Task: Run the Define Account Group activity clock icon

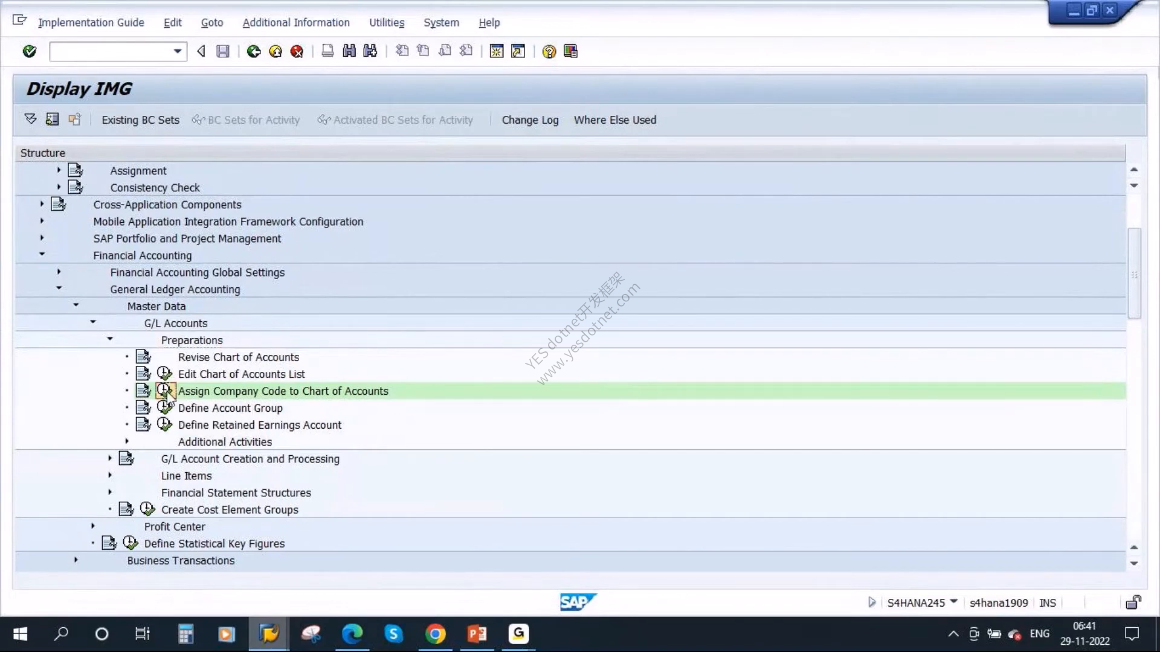Action: tap(164, 407)
